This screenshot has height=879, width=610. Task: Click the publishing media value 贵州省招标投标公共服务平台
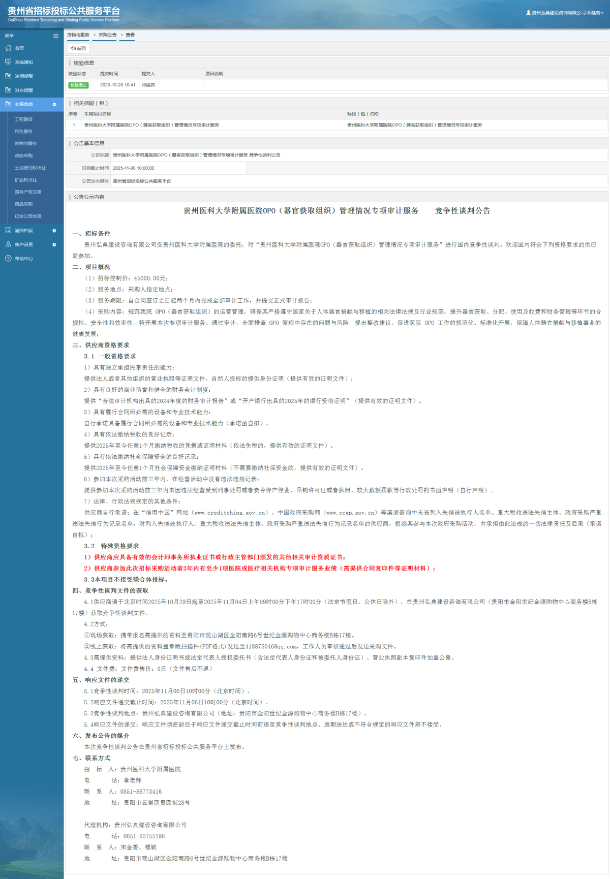142,181
